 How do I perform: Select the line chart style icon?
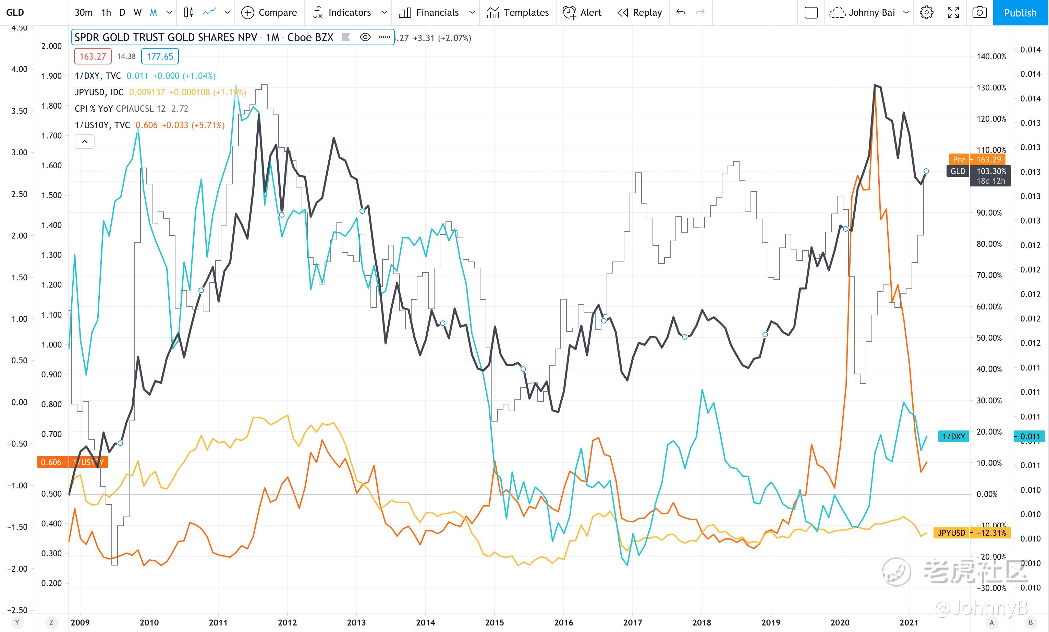point(209,12)
